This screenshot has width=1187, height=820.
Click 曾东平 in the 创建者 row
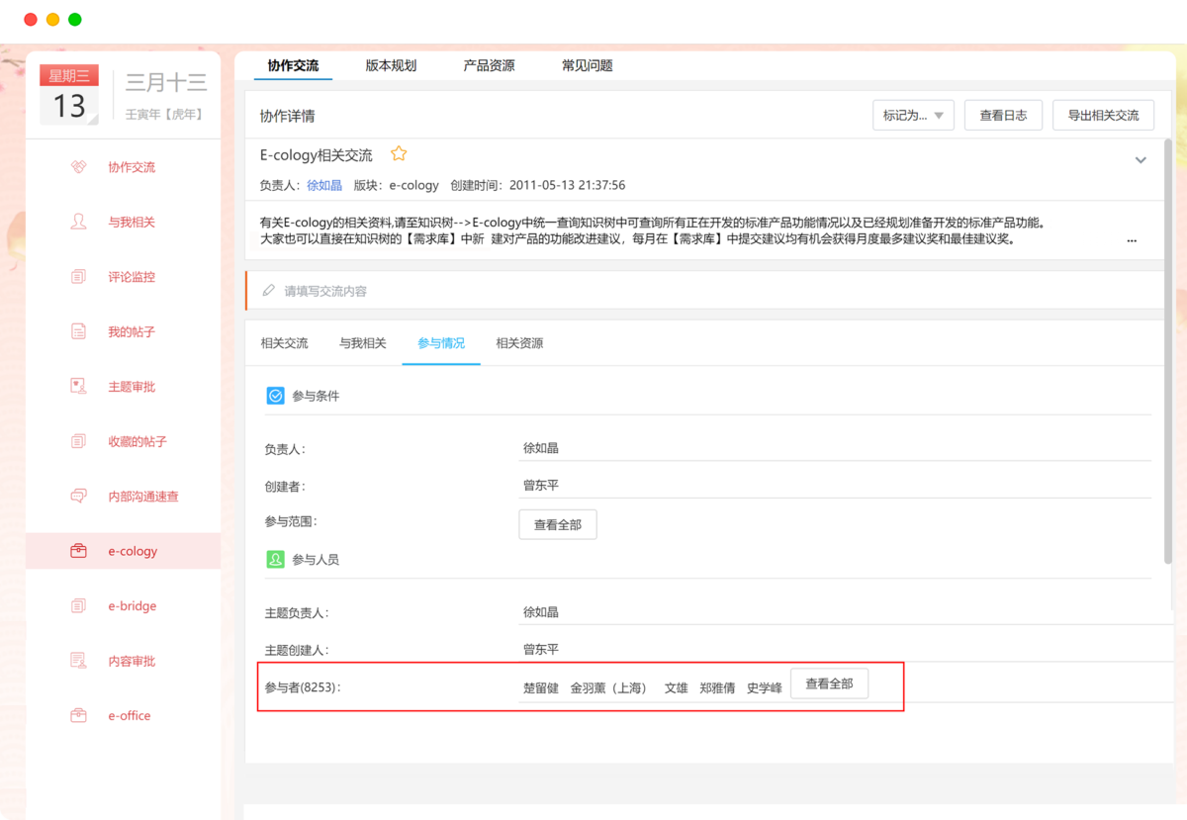tap(541, 486)
